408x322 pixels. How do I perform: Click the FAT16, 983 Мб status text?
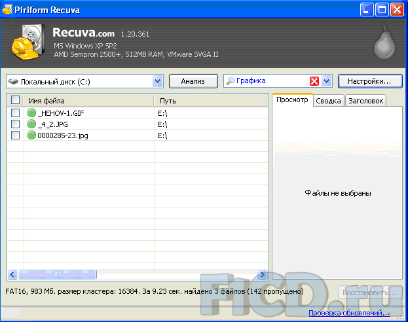(x=155, y=291)
